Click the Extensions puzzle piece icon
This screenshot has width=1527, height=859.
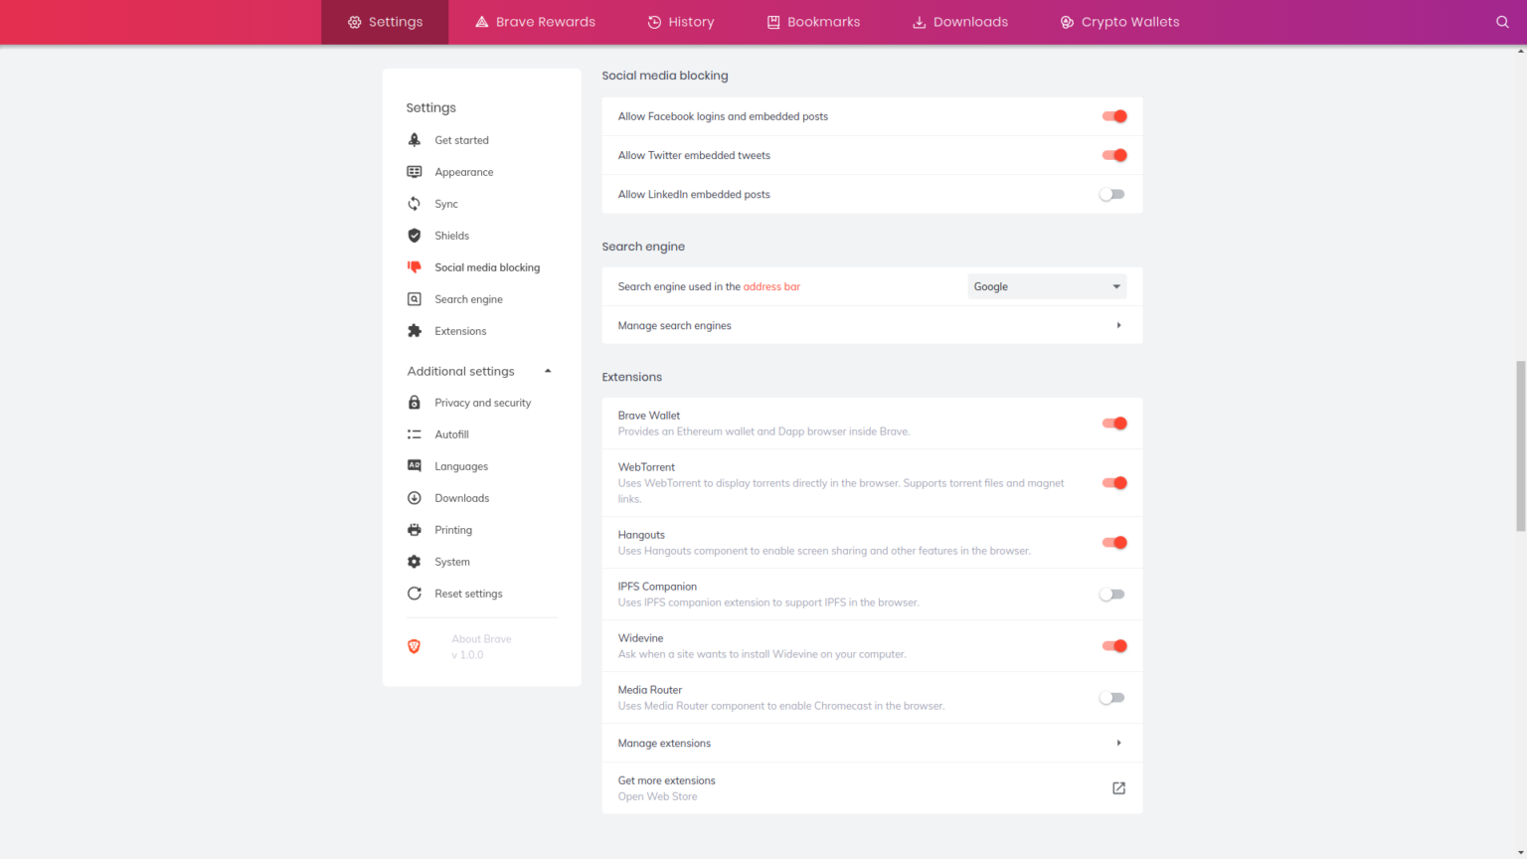415,331
